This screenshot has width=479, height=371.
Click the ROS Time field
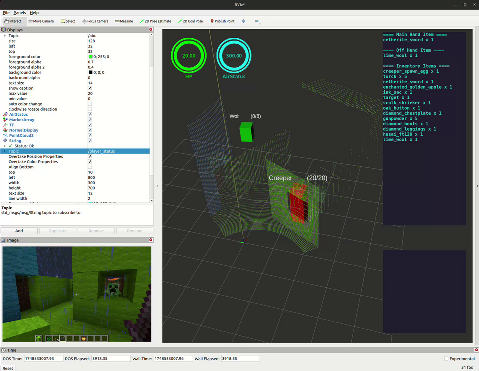coord(43,358)
